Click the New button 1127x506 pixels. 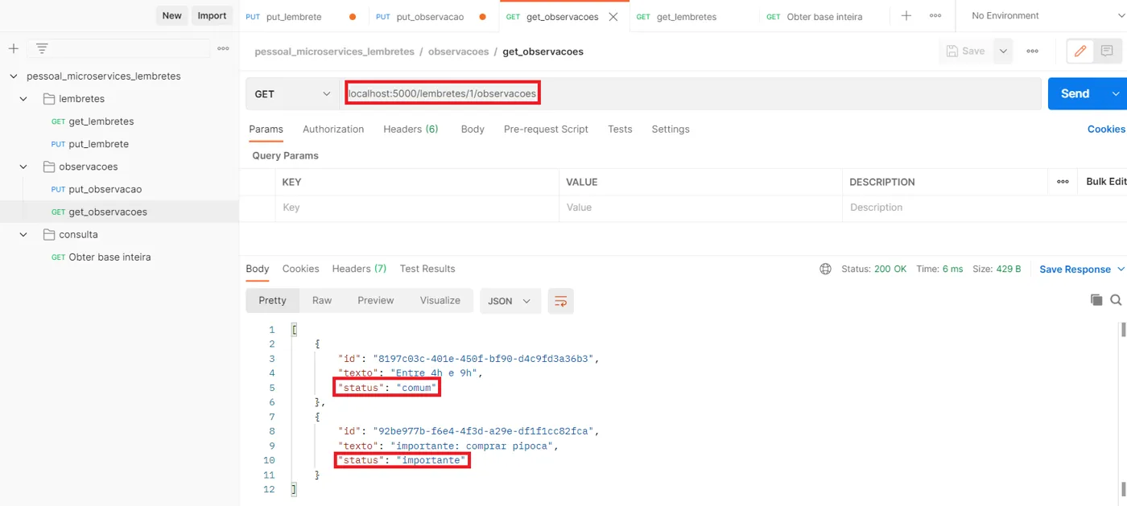pyautogui.click(x=172, y=15)
